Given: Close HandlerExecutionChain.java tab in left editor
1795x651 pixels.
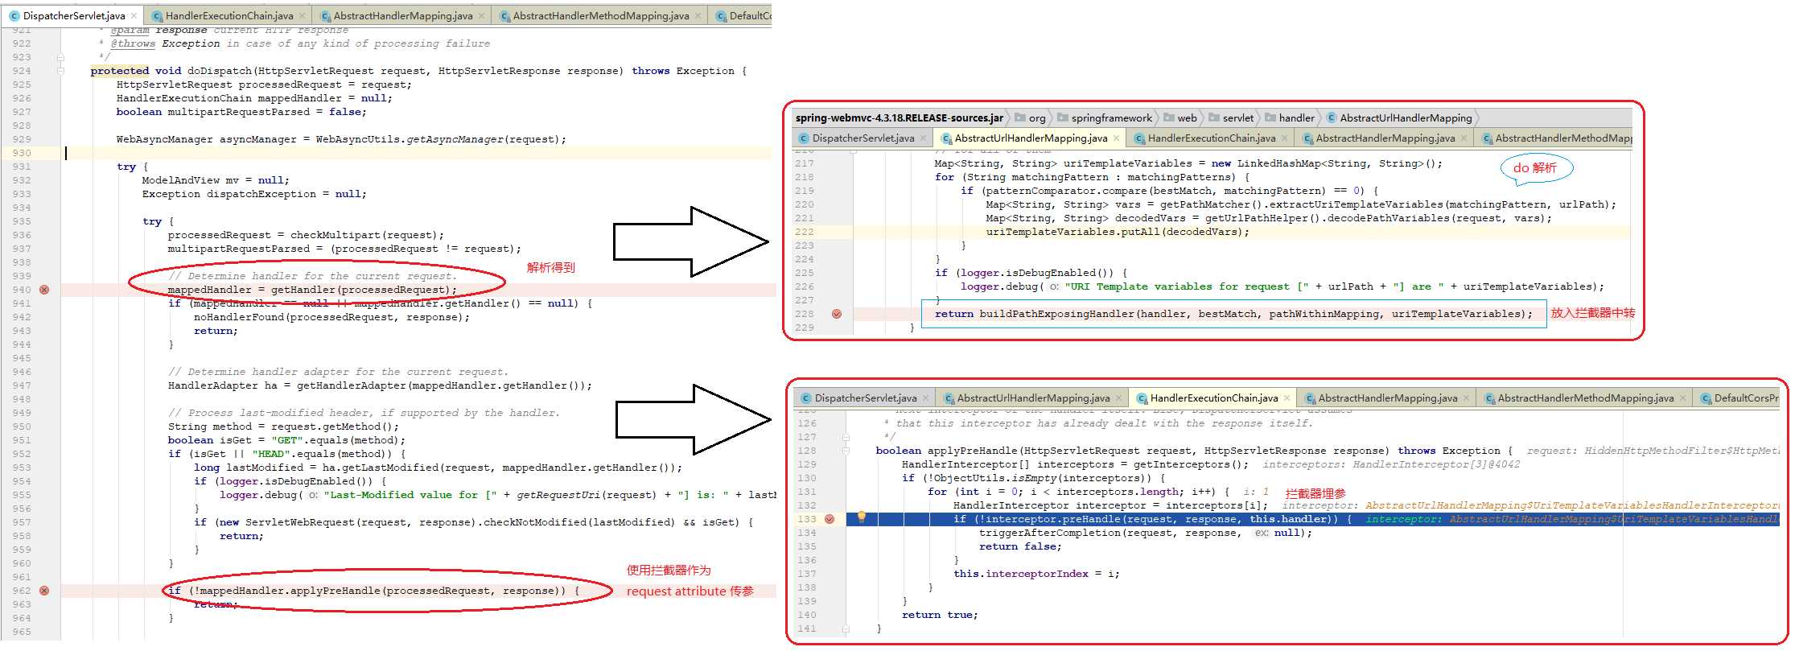Looking at the screenshot, I should pyautogui.click(x=302, y=16).
